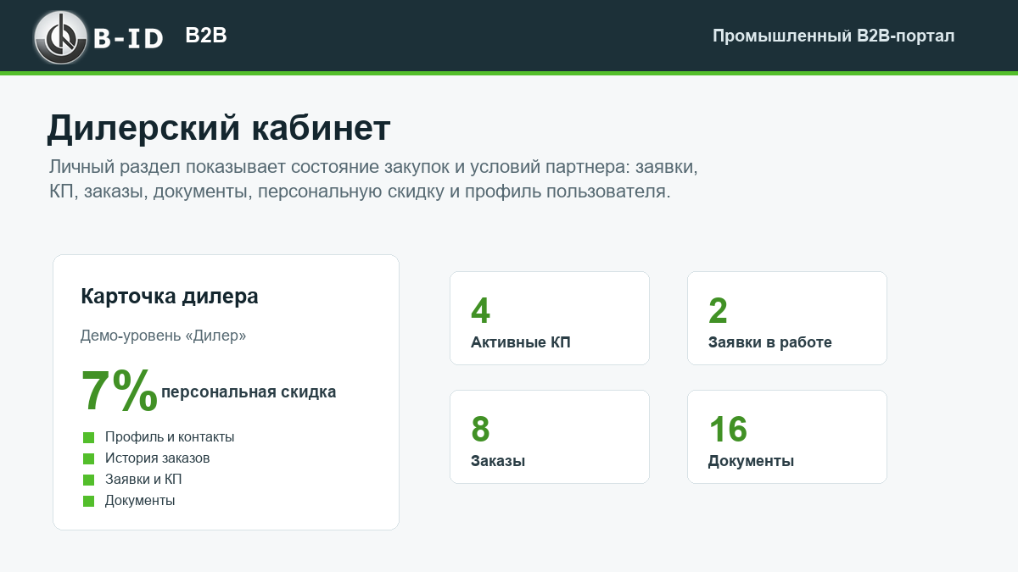Click 'История заказов' list item
The width and height of the screenshot is (1018, 572).
pos(157,458)
